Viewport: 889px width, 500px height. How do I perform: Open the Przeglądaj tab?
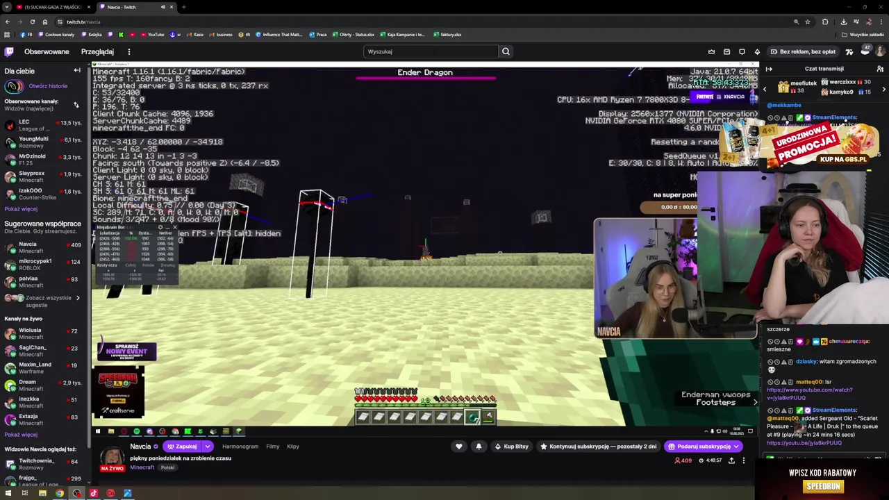[x=97, y=51]
